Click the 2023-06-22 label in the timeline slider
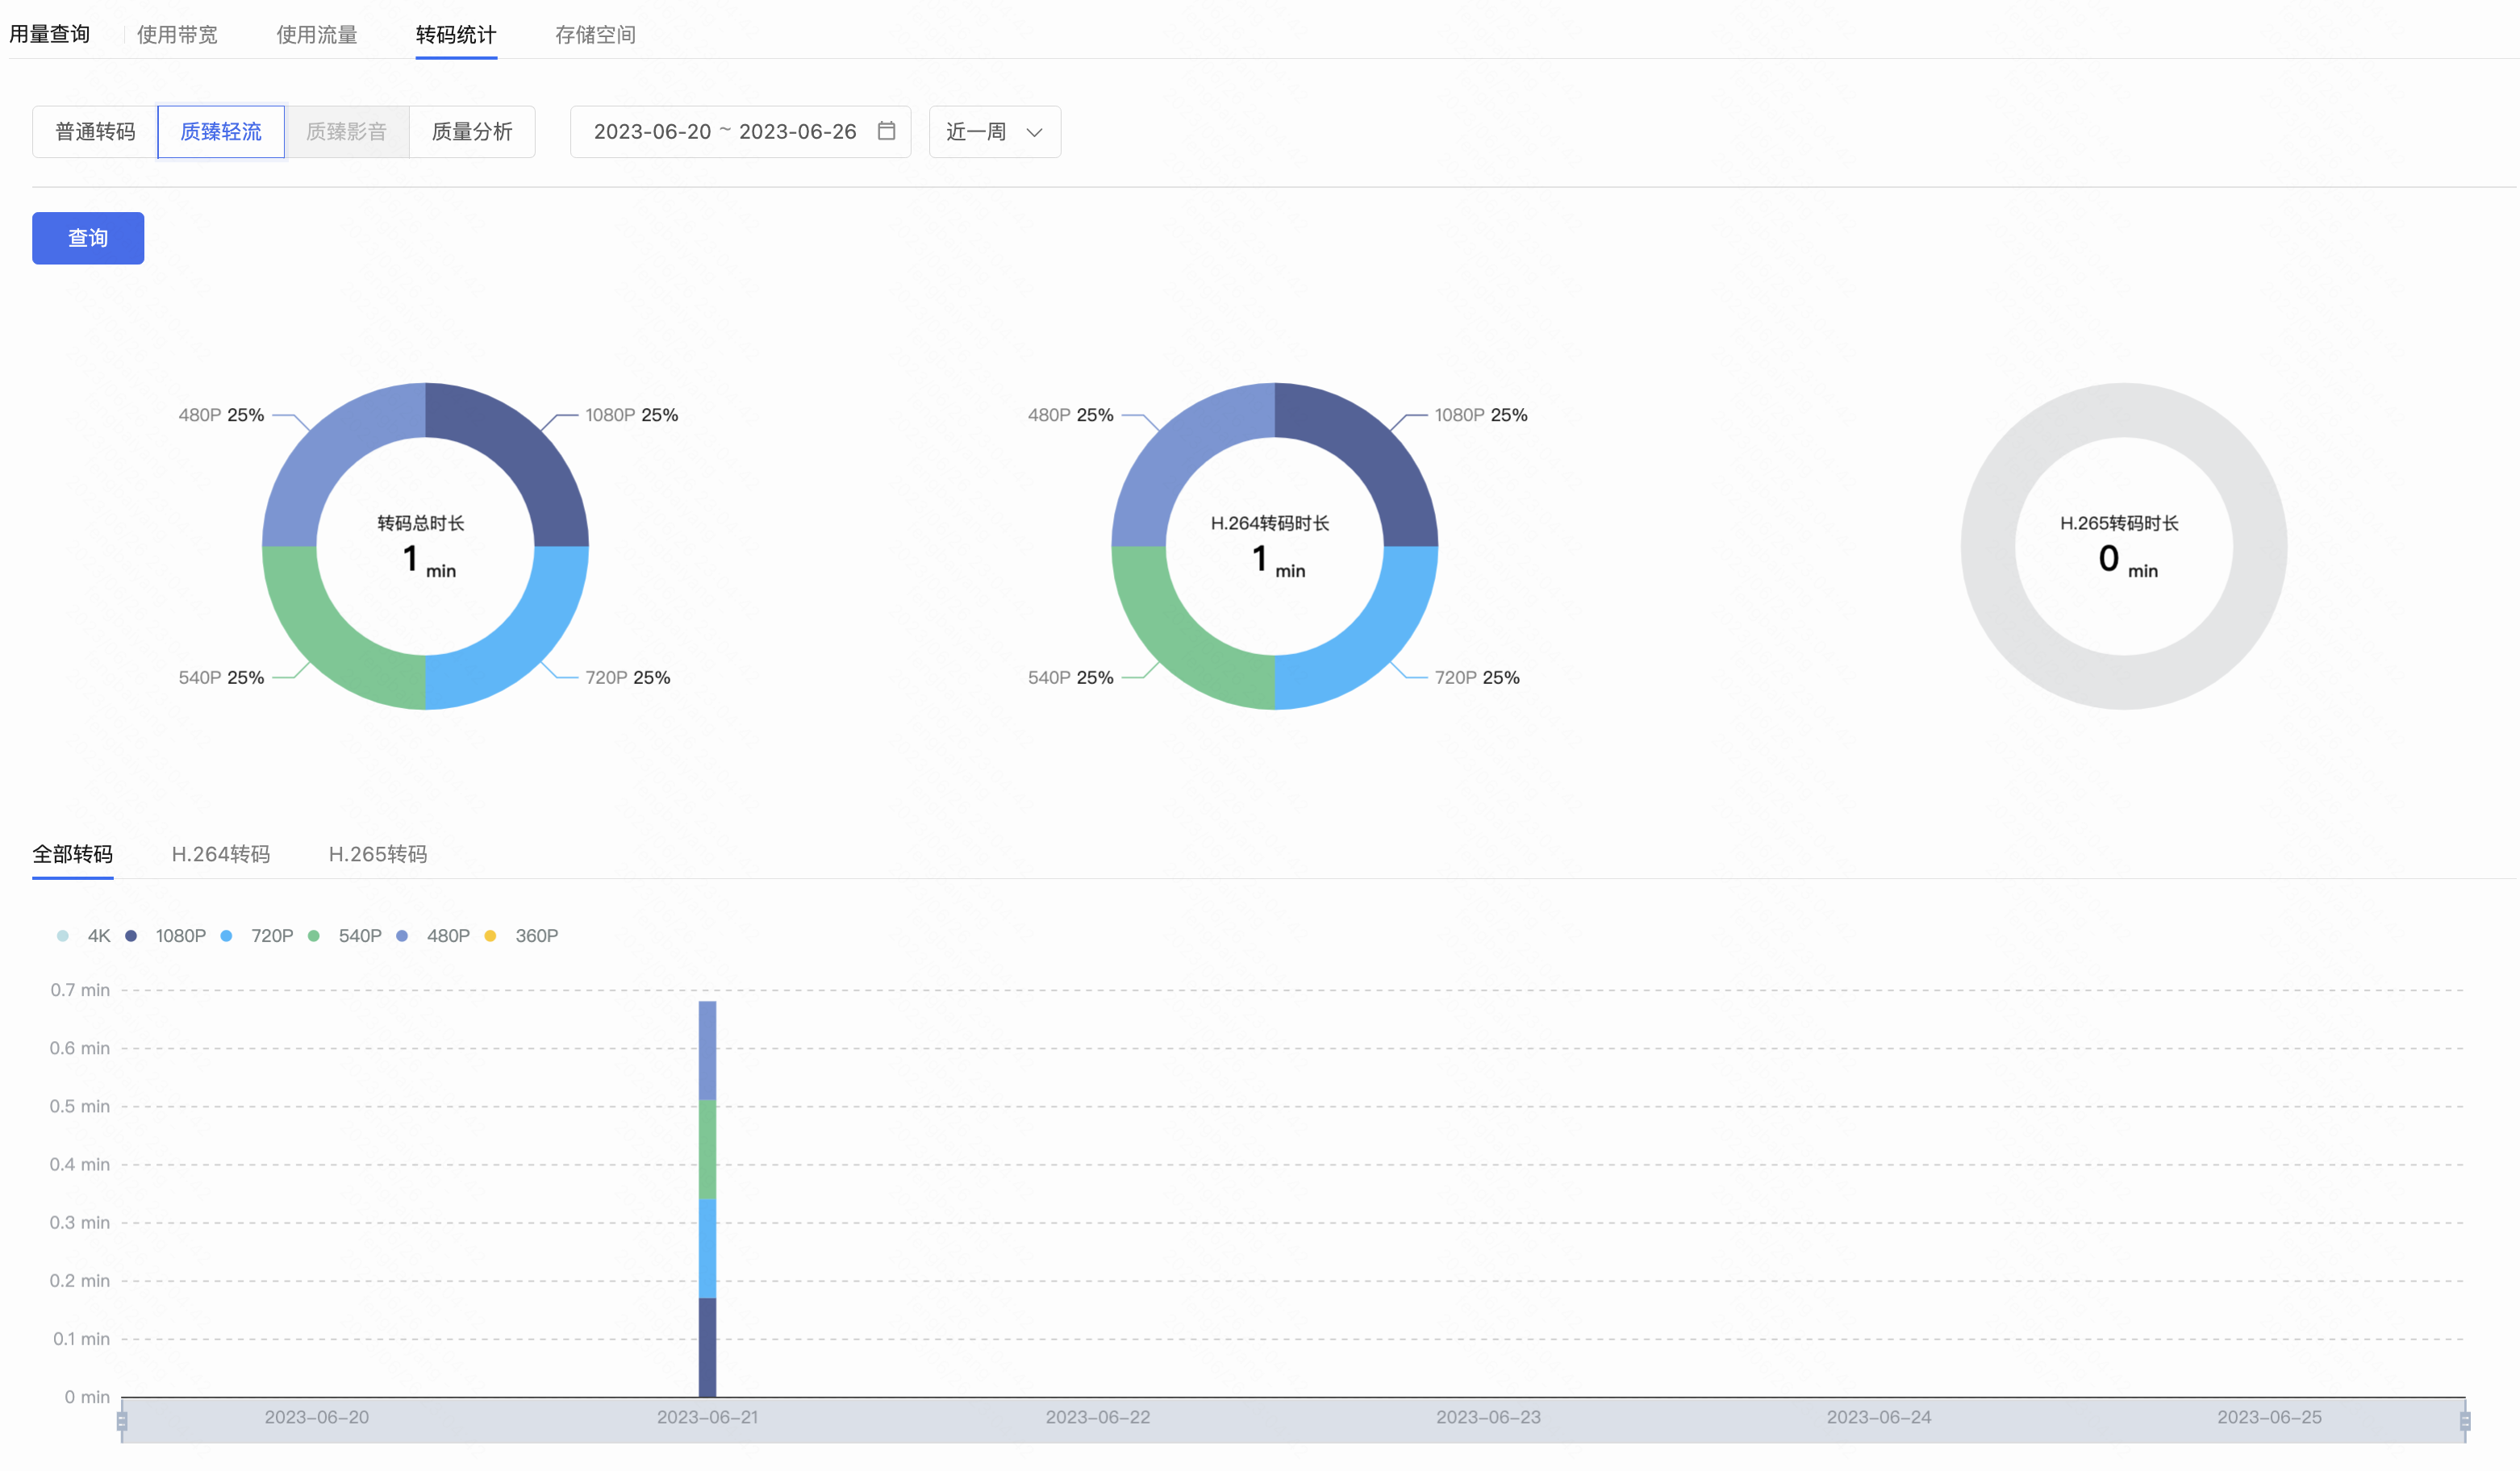The height and width of the screenshot is (1471, 2520). (1098, 1418)
